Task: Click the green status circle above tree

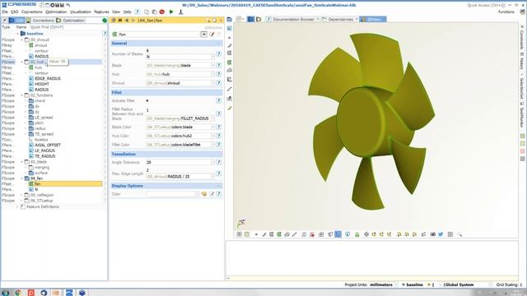Action: pos(105,21)
